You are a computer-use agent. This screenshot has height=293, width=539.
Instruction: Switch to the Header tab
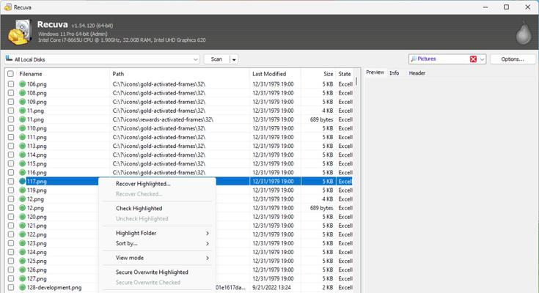(x=417, y=73)
